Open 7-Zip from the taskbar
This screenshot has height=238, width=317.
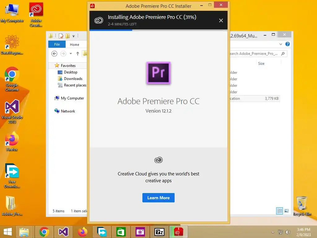(159, 232)
